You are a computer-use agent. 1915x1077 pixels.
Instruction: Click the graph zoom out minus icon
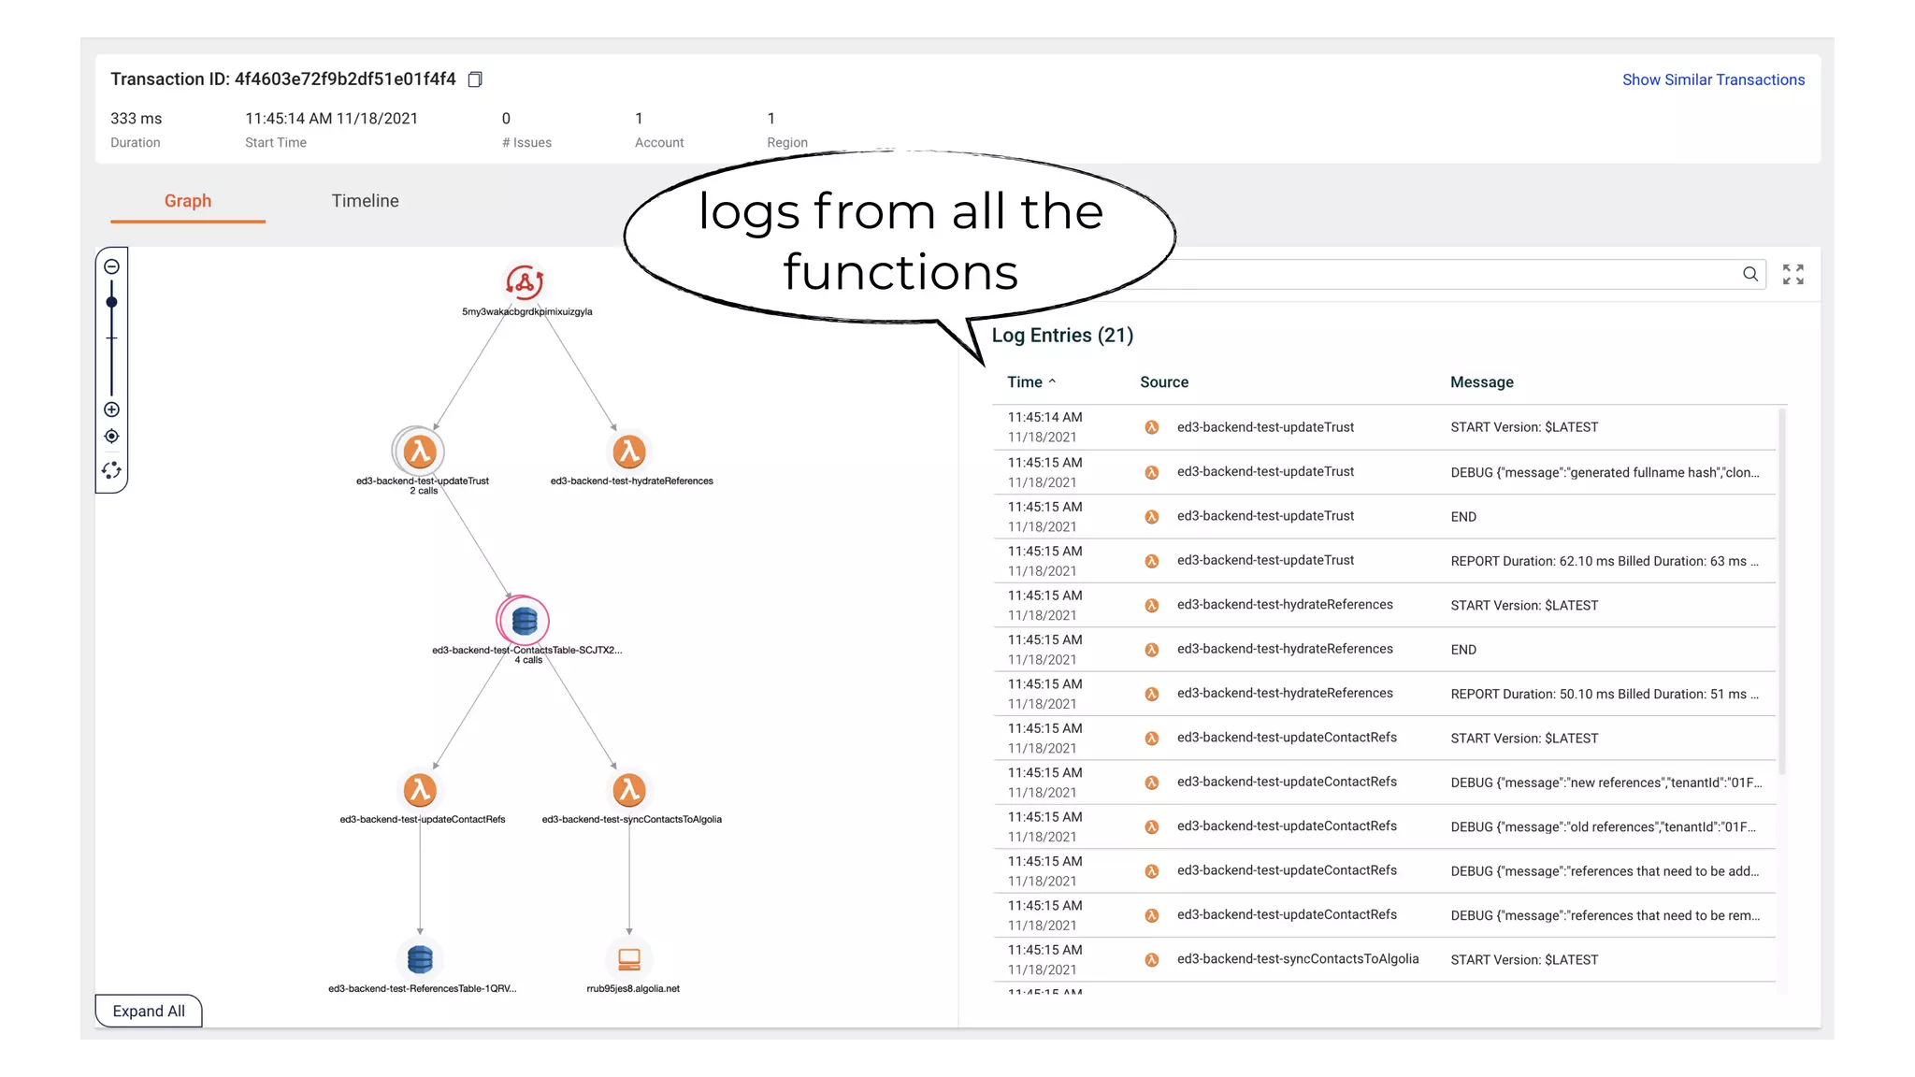(x=111, y=266)
